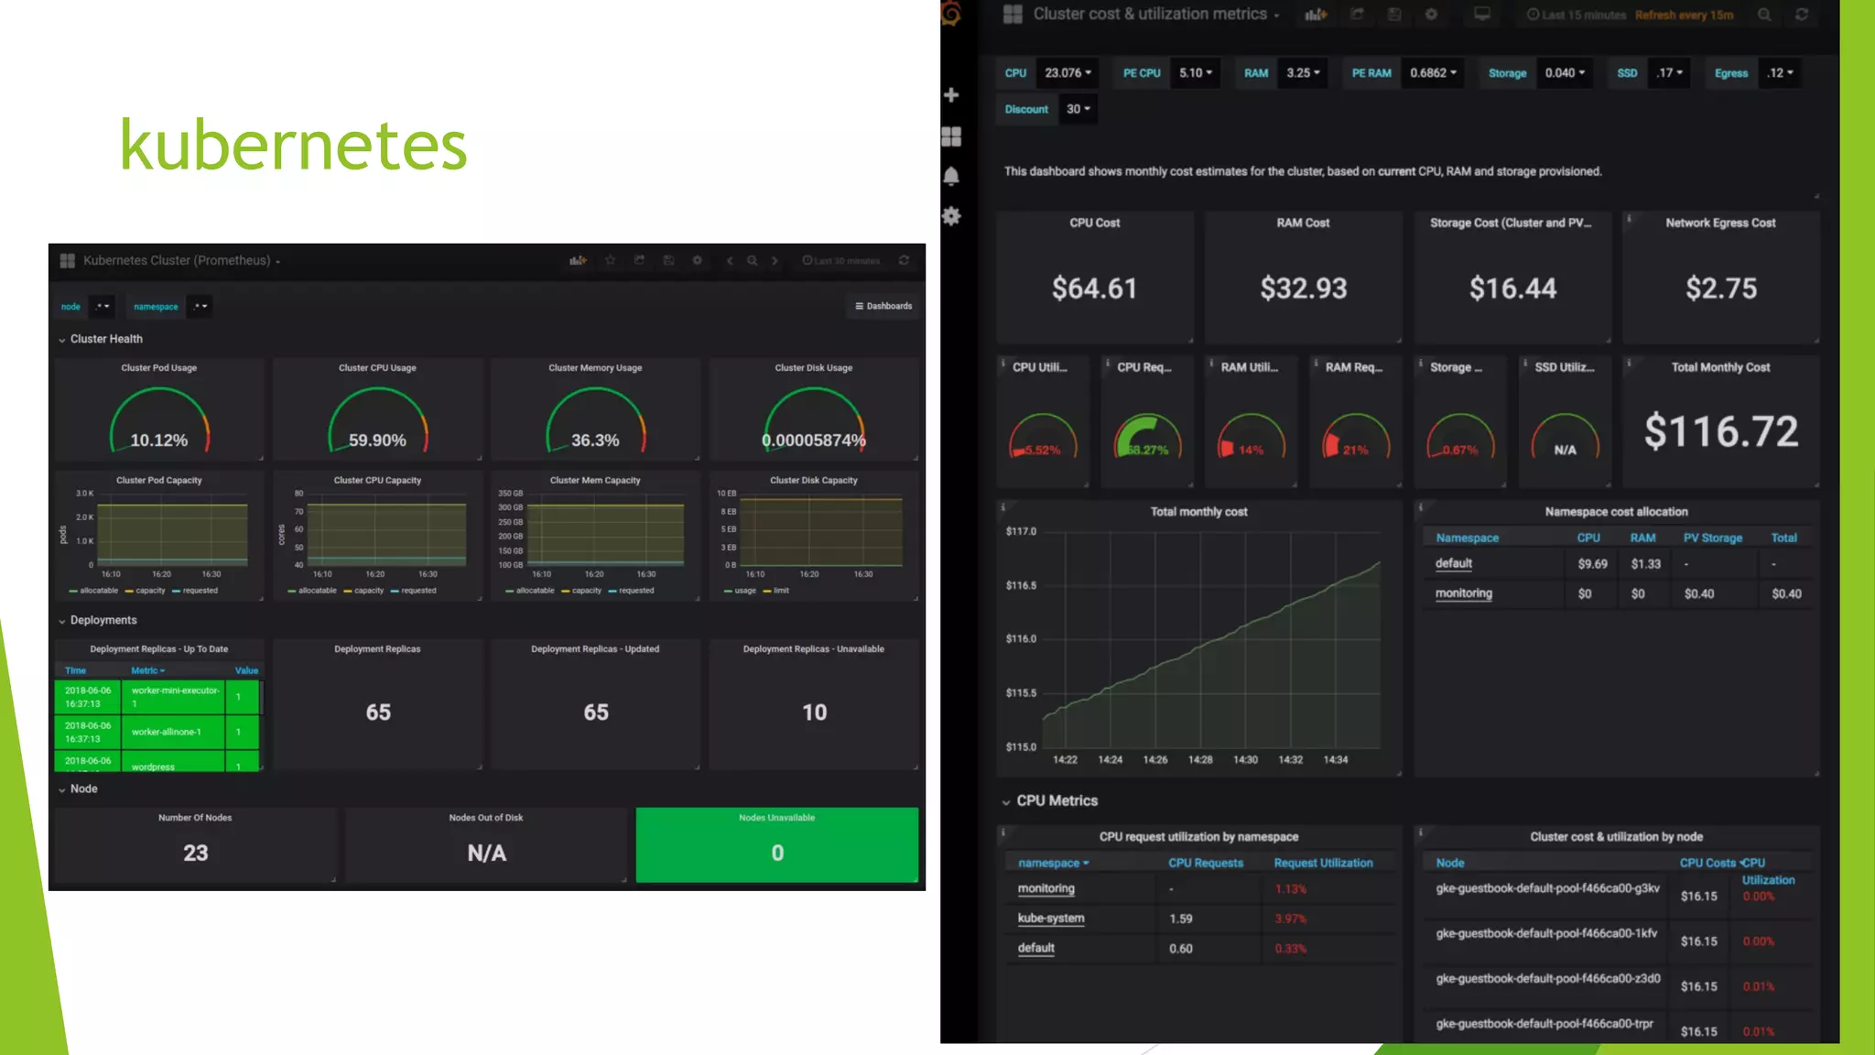The image size is (1875, 1055).
Task: Open cost dashboard settings gear icon
Action: click(1432, 15)
